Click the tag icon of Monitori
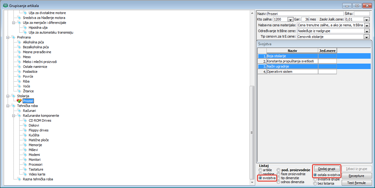The image size is (375, 188). [25, 160]
